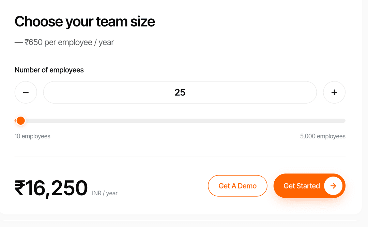The image size is (368, 227).
Task: Focus the employee number field showing 25
Action: pyautogui.click(x=180, y=92)
